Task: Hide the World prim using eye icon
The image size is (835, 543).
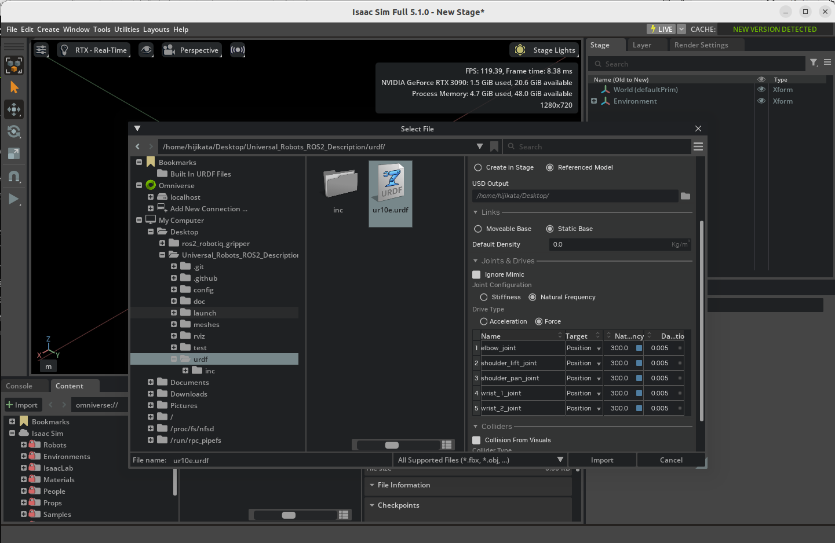Action: pos(761,90)
